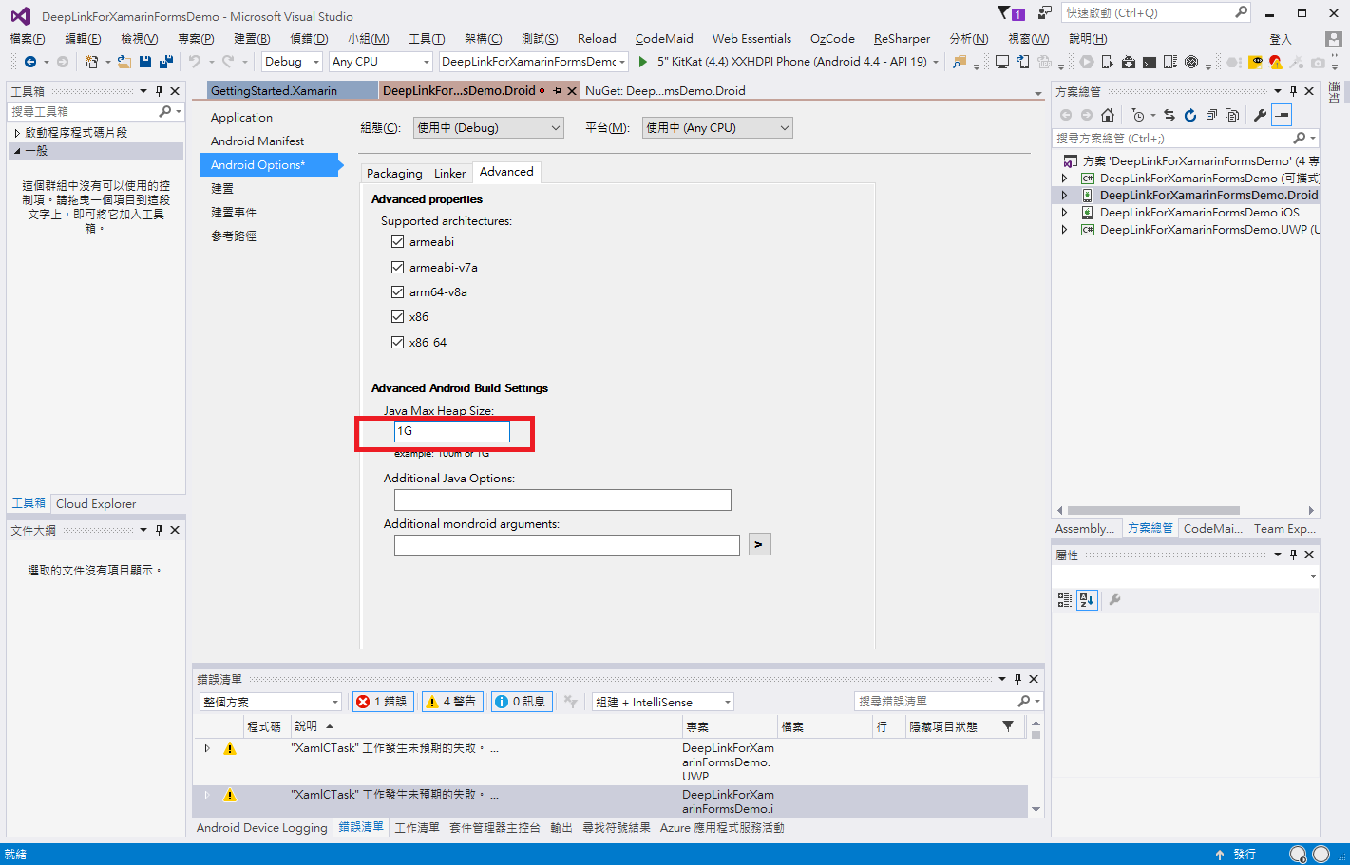This screenshot has width=1350, height=865.
Task: Open the Android SDK Manager download icon
Action: click(1128, 62)
